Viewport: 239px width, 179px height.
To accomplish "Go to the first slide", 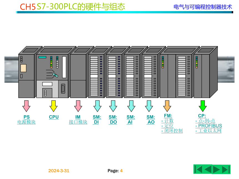I will tap(198, 169).
